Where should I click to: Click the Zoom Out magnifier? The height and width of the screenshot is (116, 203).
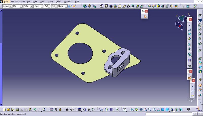tap(154, 110)
